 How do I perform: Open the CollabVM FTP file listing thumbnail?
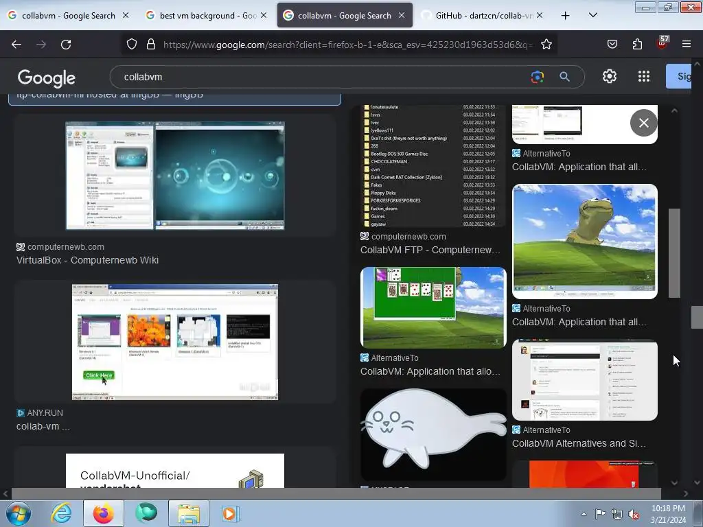tap(433, 166)
